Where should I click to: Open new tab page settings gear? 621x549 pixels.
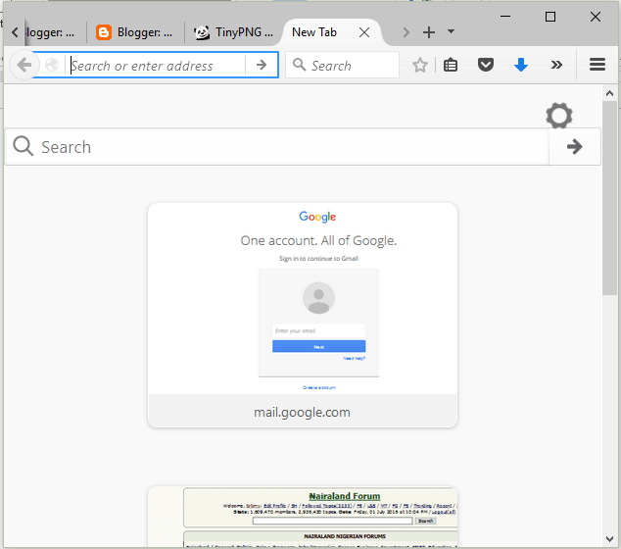(x=559, y=116)
